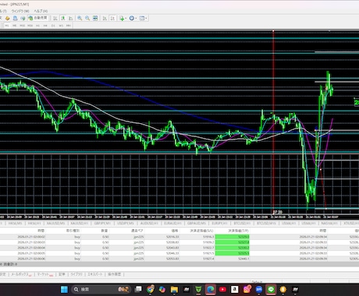Switch to GBPAUD,M5 chart tab
Screen dimensions: 359x296
tap(197, 224)
